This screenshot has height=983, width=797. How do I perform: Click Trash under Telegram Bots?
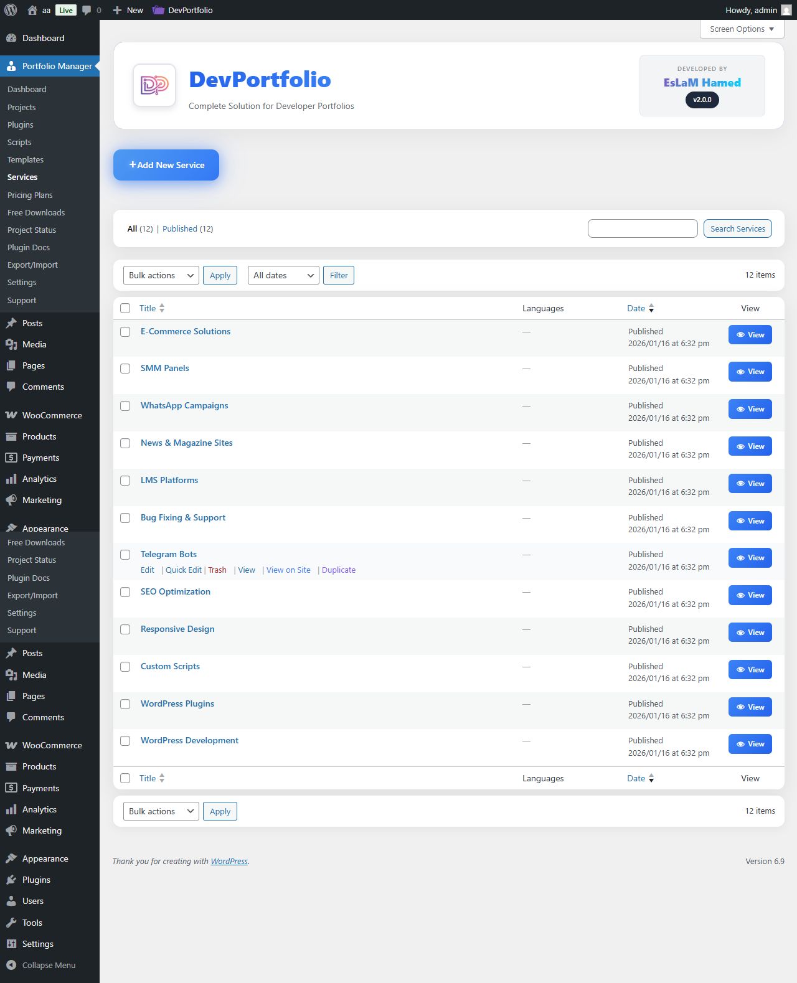tap(217, 570)
